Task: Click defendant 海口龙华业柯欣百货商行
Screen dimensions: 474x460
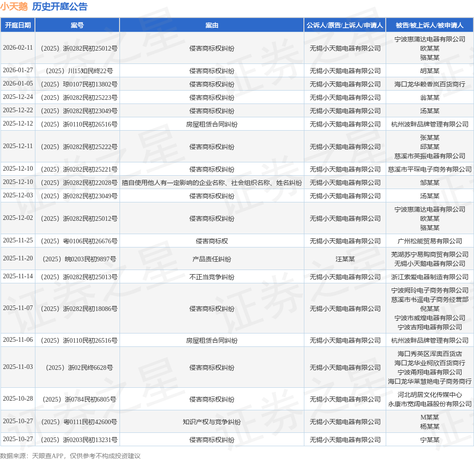Action: coord(429,362)
